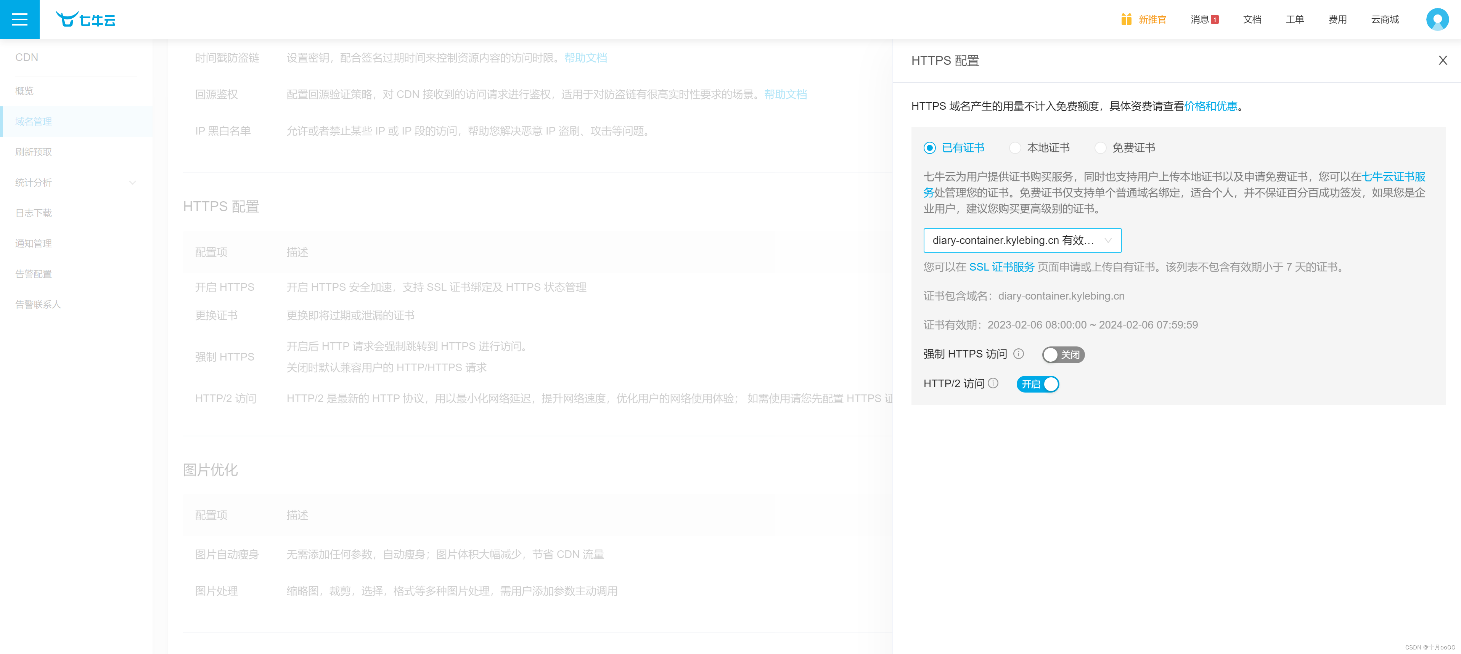Open the hamburger menu icon
1461x654 pixels.
click(19, 19)
